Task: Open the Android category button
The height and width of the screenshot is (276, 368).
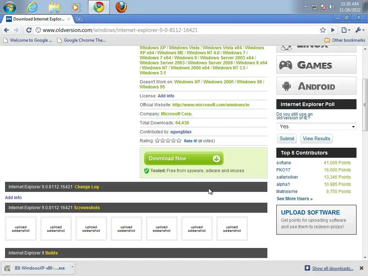Action: (316, 86)
